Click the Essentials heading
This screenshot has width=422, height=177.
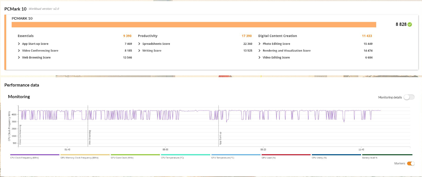(x=26, y=36)
